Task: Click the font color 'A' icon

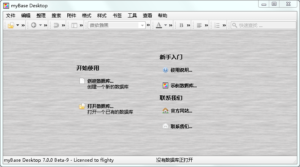Action: pos(159,25)
